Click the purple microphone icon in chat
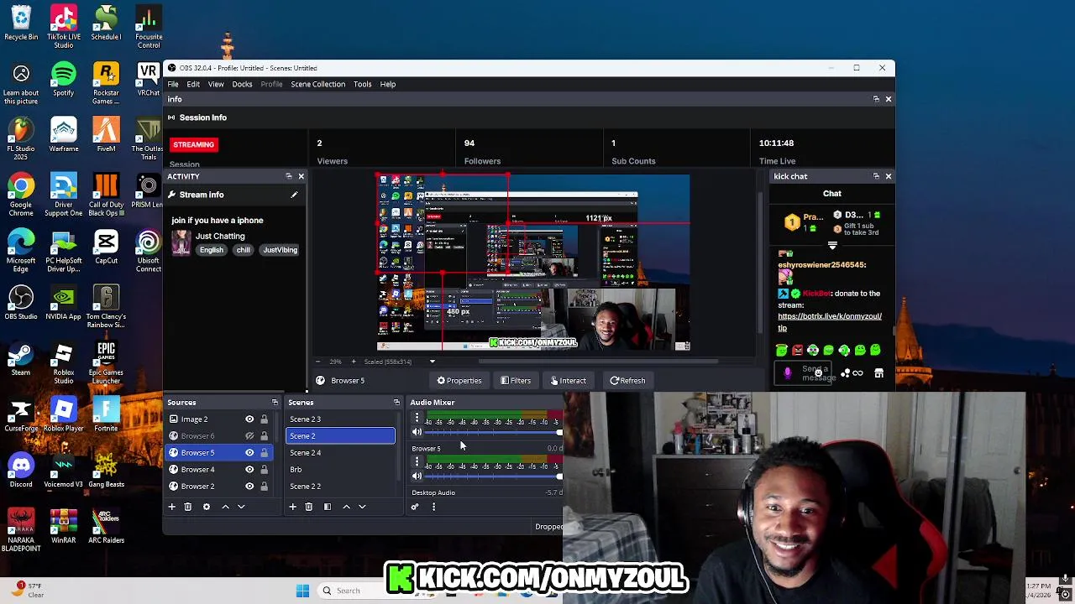This screenshot has width=1075, height=604. click(x=788, y=373)
